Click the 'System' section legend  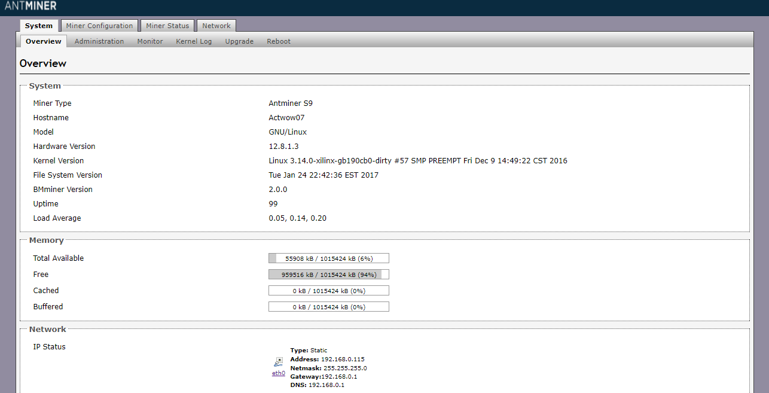[x=45, y=86]
